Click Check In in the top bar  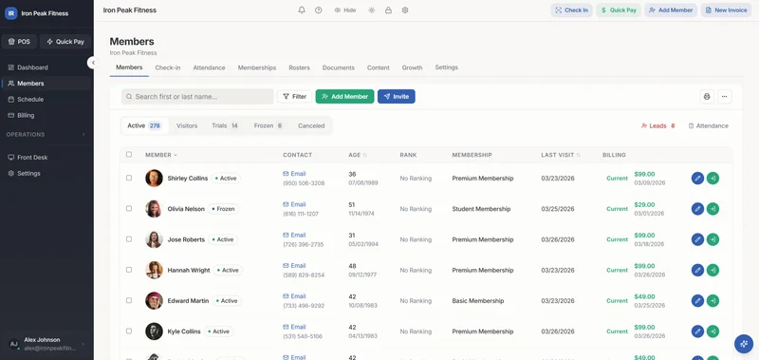(x=571, y=10)
